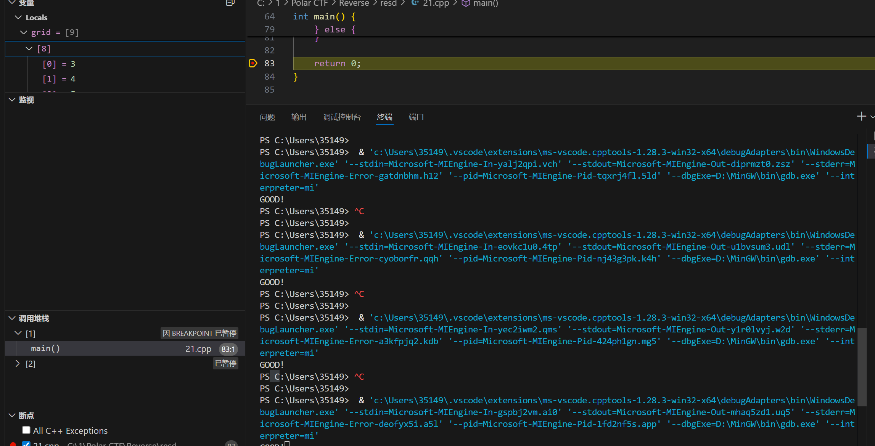Select the main() frame in call stack
Image resolution: width=875 pixels, height=446 pixels.
click(45, 348)
